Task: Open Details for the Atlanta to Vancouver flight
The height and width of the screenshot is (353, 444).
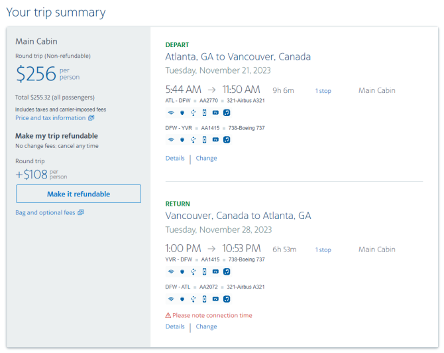Action: (x=175, y=158)
